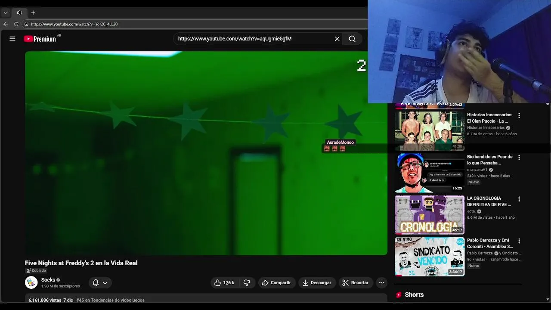Open options menu for Pablo Carrozza video
The width and height of the screenshot is (551, 310).
(x=519, y=241)
